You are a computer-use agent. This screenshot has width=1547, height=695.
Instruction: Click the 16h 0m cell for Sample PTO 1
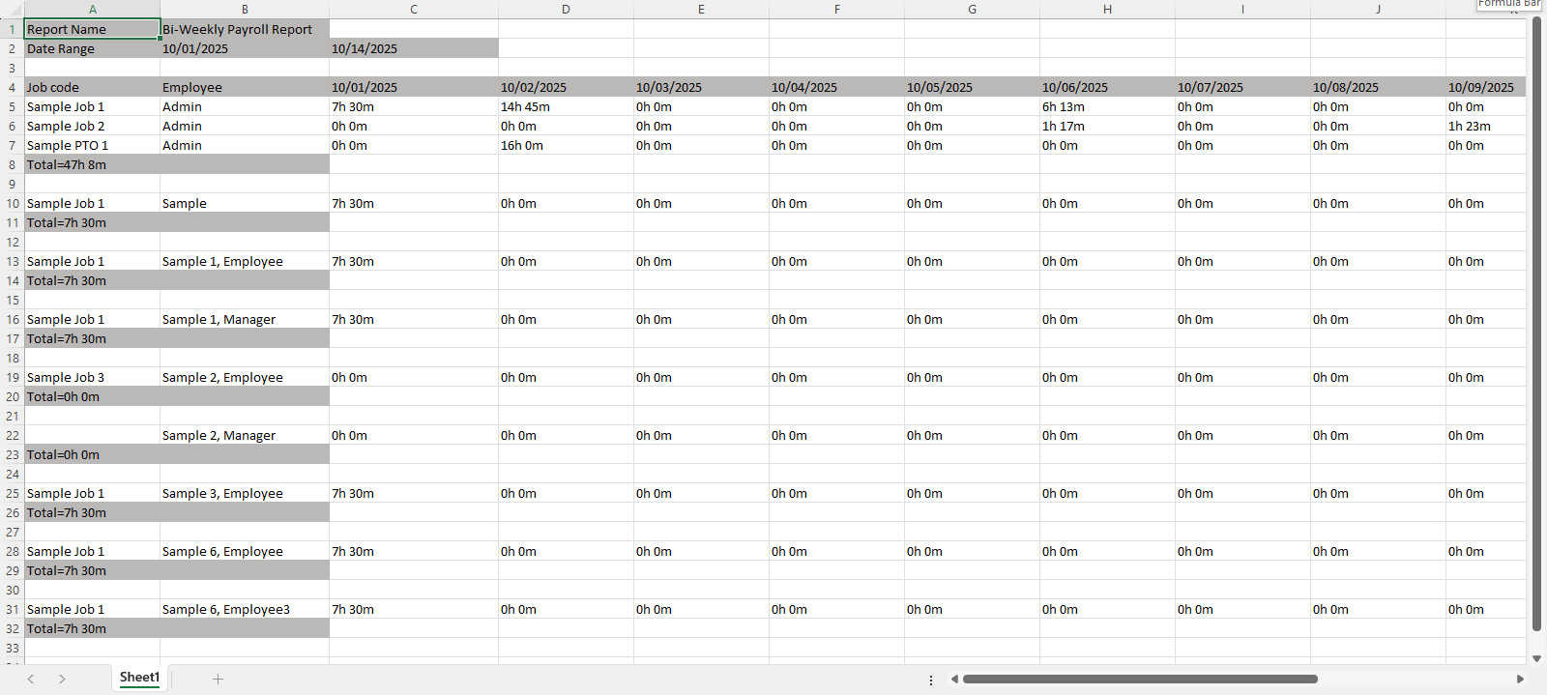(565, 145)
